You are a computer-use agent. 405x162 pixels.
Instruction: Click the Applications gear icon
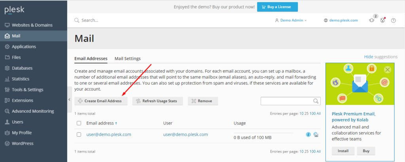tap(7, 47)
